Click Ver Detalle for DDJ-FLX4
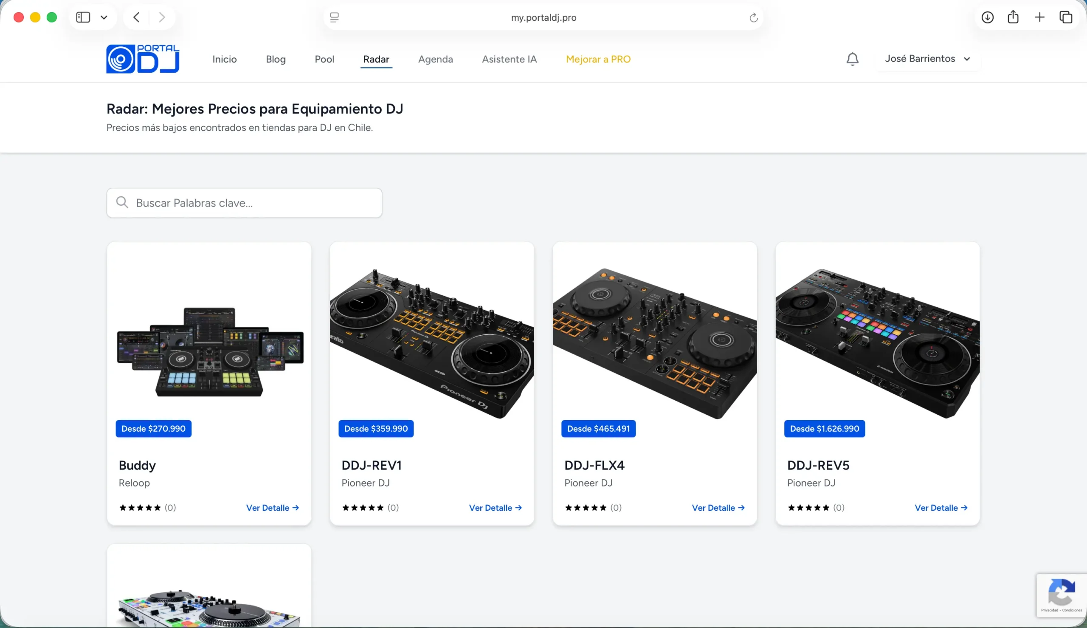This screenshot has height=628, width=1087. click(718, 508)
